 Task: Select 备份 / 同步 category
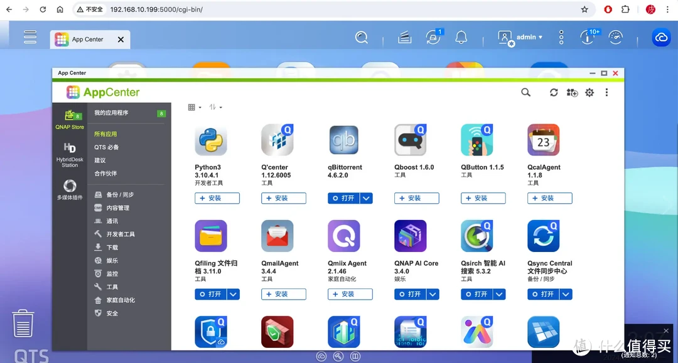(x=115, y=194)
